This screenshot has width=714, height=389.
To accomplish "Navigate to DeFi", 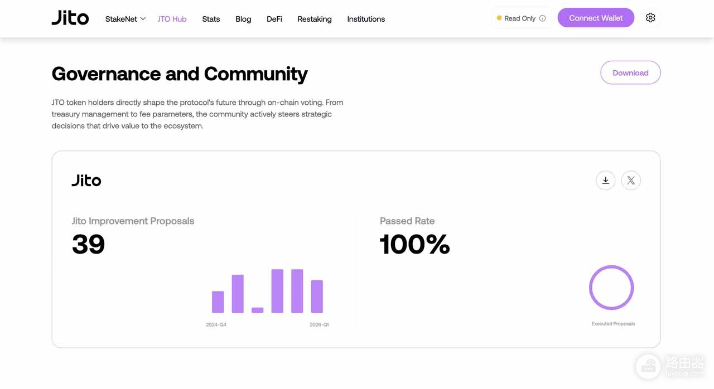I will [274, 19].
